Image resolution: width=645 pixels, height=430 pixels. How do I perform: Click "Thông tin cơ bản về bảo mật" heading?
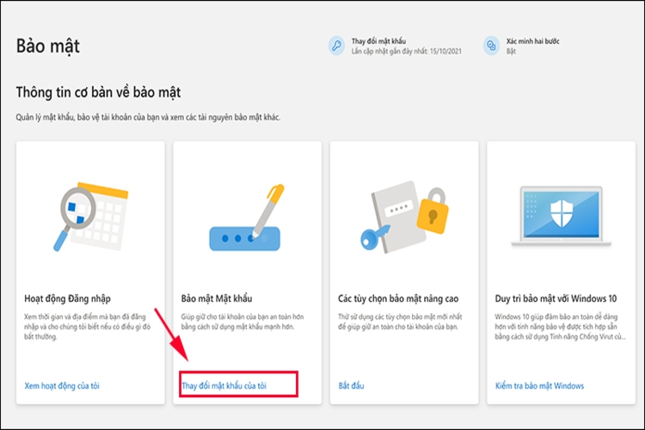pyautogui.click(x=98, y=92)
